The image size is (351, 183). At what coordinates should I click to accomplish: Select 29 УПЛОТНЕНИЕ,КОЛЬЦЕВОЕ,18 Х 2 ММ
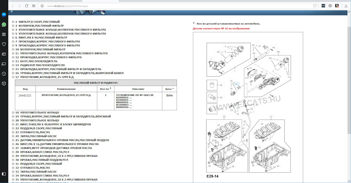56,156
